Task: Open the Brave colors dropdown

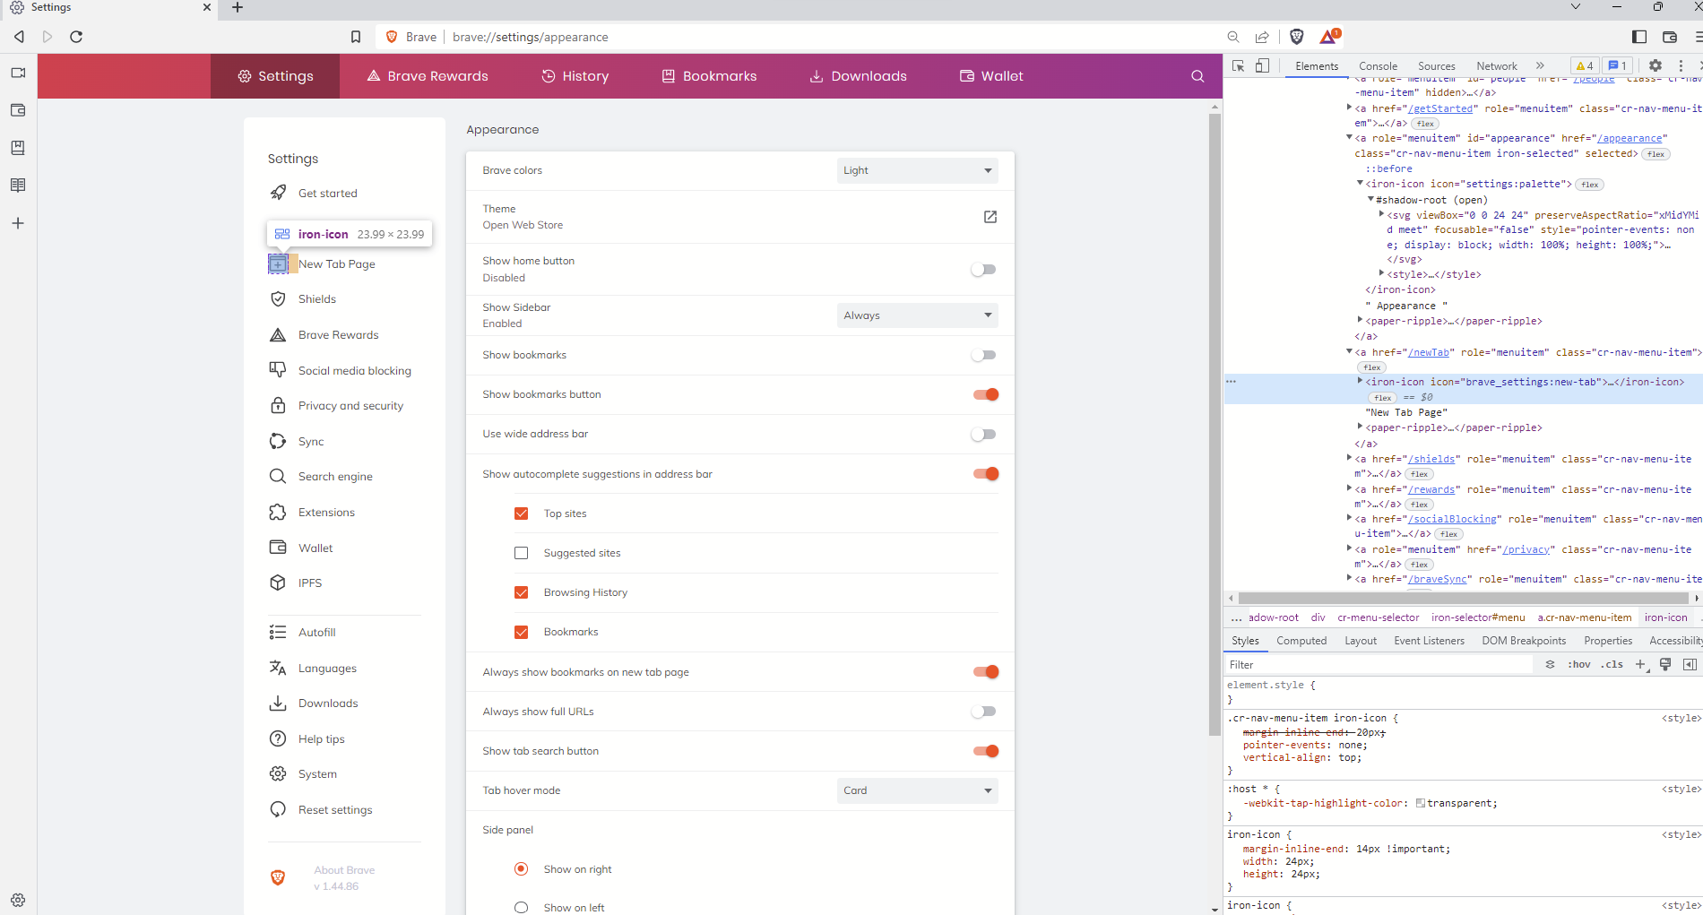Action: point(916,170)
